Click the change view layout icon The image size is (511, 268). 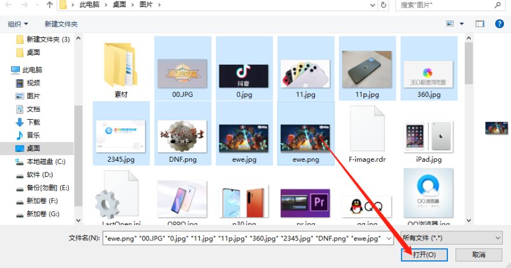tap(450, 24)
